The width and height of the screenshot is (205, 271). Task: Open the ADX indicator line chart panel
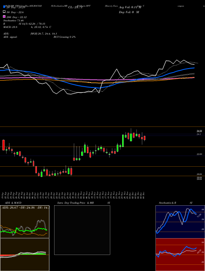click(x=25, y=222)
